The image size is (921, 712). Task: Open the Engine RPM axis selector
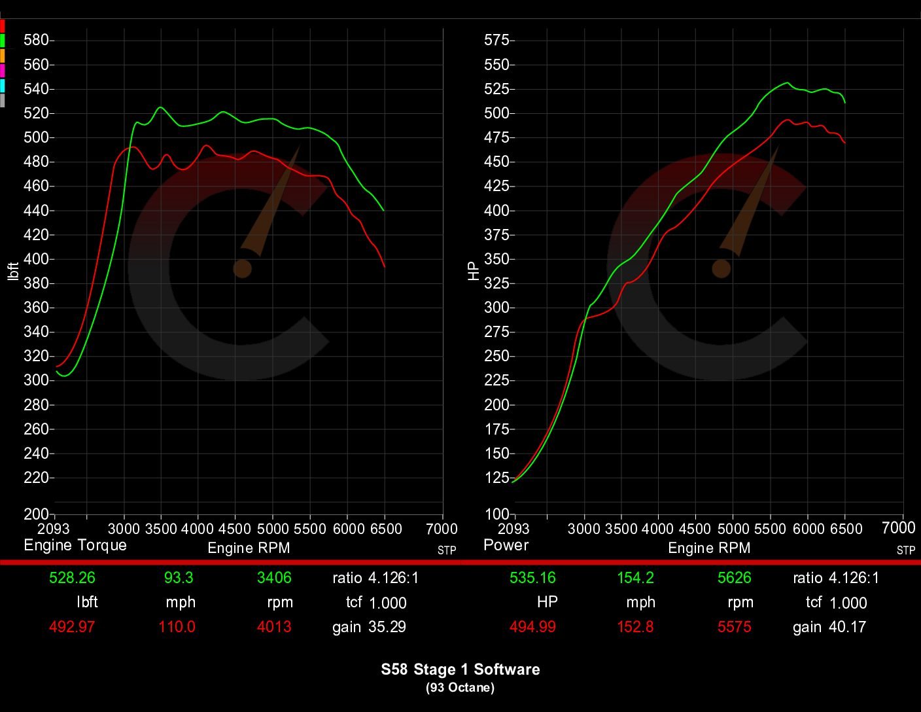point(249,548)
